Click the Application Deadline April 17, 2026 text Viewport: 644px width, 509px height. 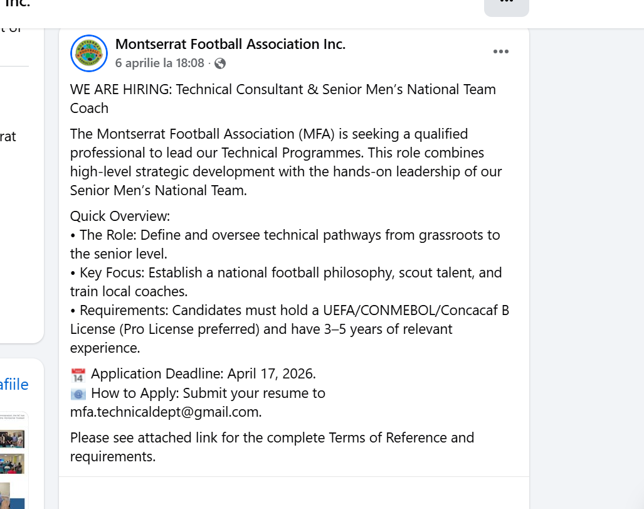coord(203,374)
